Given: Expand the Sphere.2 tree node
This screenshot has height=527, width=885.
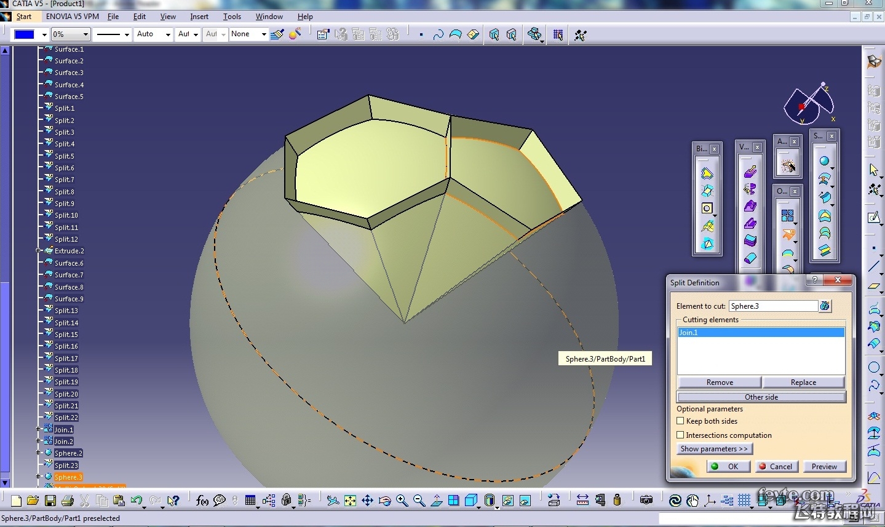Looking at the screenshot, I should click(38, 453).
